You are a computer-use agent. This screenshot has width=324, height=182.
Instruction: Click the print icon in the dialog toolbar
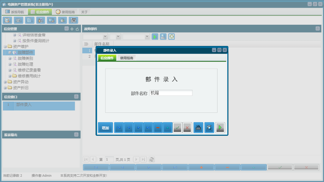[198, 127]
